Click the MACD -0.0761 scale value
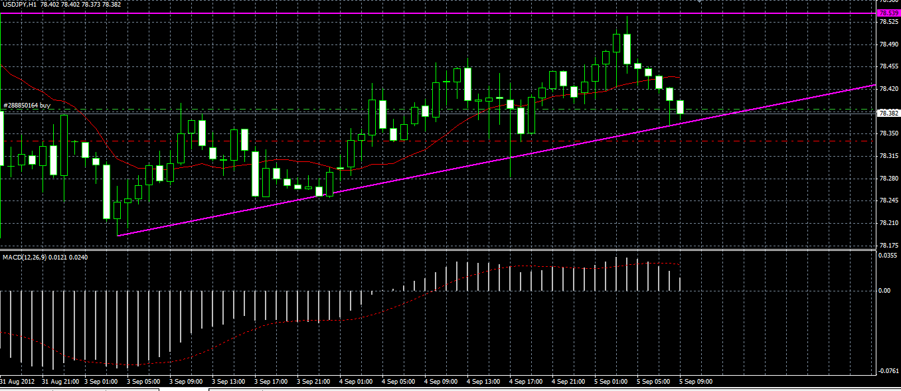Screen dimensions: 901x391 tap(888, 371)
